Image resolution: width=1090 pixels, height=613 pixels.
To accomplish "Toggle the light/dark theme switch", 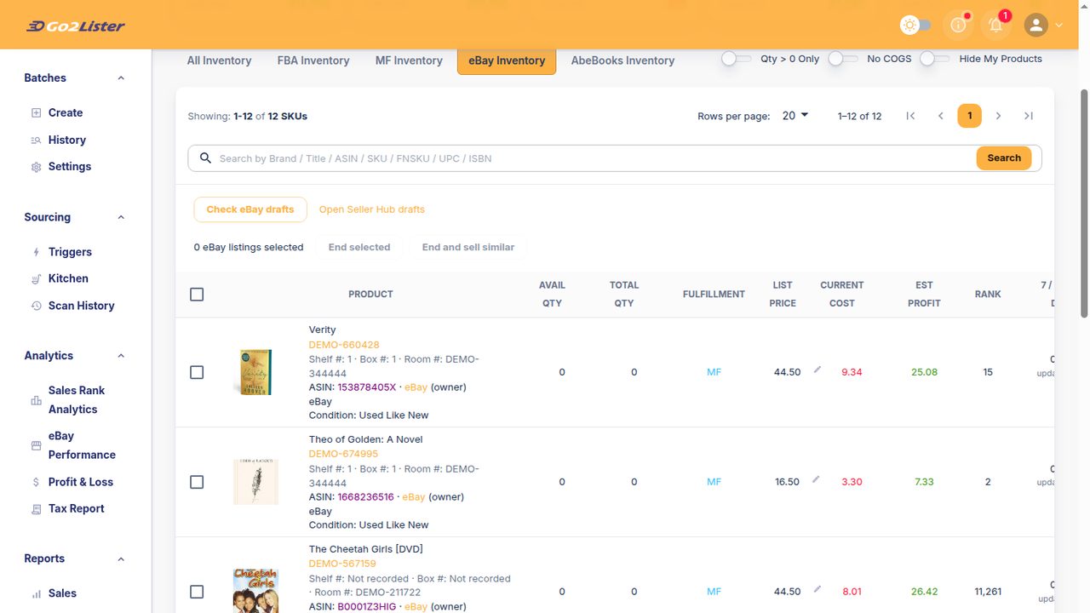I will tap(915, 26).
